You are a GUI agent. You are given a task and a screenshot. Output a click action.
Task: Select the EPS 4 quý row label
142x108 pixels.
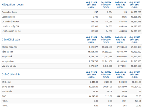(x=6, y=82)
